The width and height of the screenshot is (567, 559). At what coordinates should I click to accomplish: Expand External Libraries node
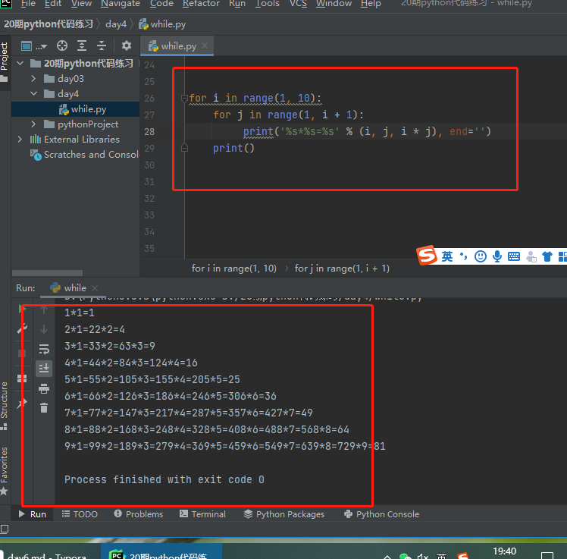[20, 140]
